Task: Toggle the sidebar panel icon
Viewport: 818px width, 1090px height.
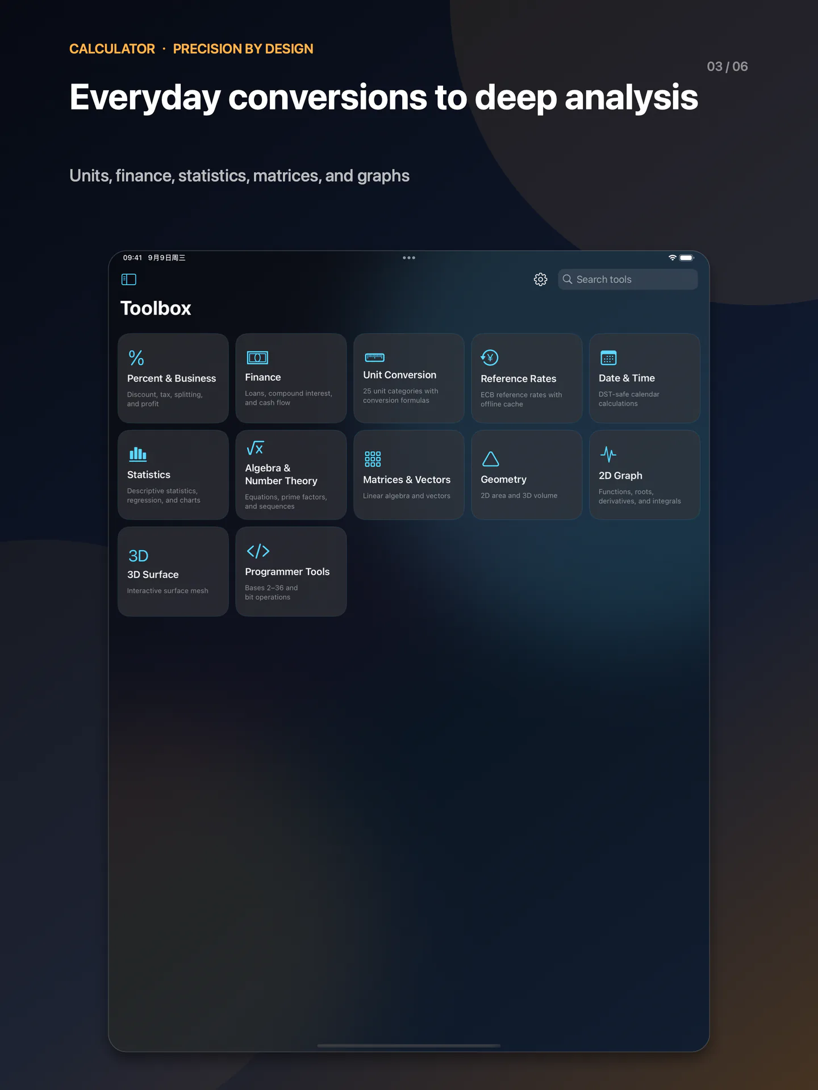Action: coord(129,279)
